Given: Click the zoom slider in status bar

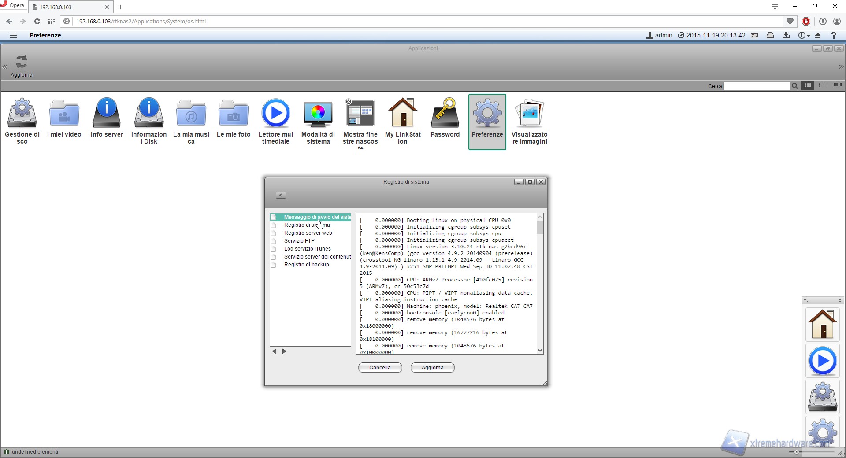Looking at the screenshot, I should [x=796, y=452].
